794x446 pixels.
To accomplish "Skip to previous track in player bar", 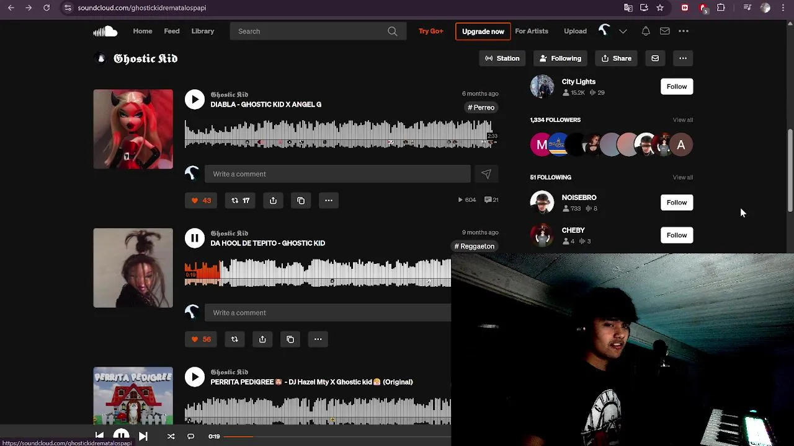I will point(99,436).
